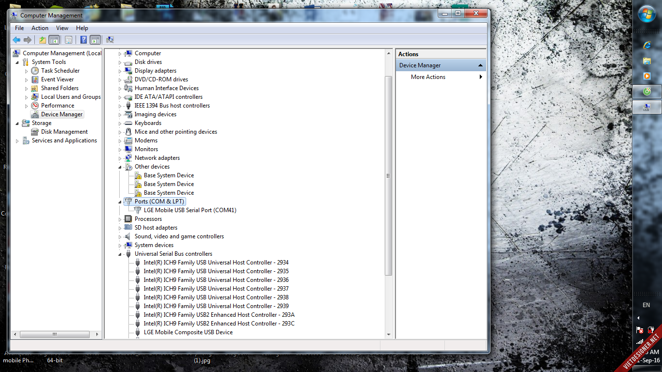Collapse the Ports (COM & LPT) category
The width and height of the screenshot is (662, 372).
(x=120, y=201)
